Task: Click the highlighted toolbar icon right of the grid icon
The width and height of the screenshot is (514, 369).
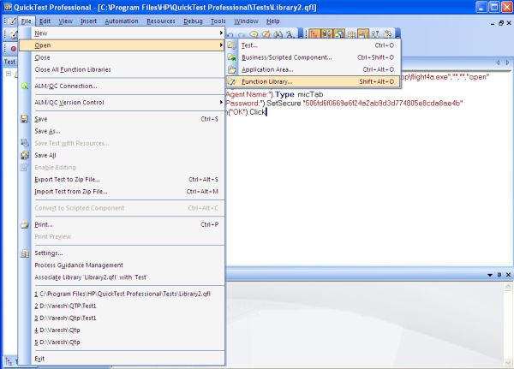Action: click(363, 33)
